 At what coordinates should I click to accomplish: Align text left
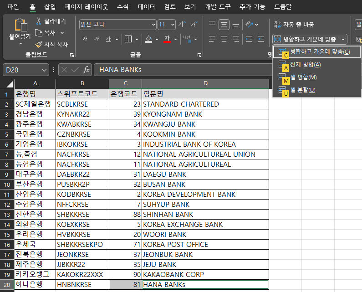click(212, 39)
